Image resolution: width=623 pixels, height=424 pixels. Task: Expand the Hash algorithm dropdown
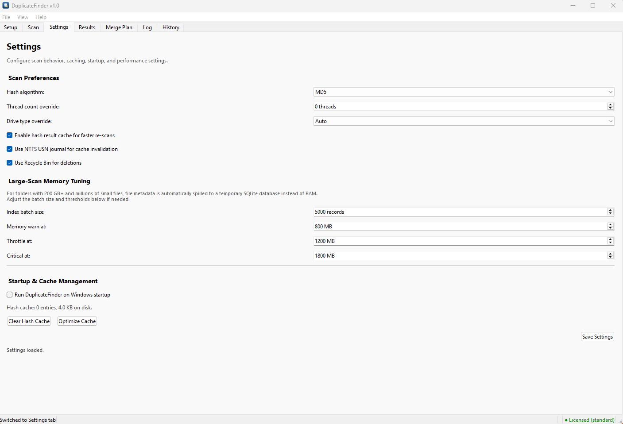464,92
